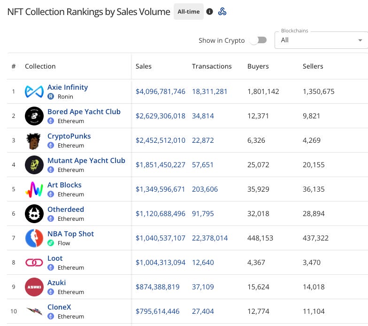Click the Ethereum icon under Art Blocks

point(51,194)
